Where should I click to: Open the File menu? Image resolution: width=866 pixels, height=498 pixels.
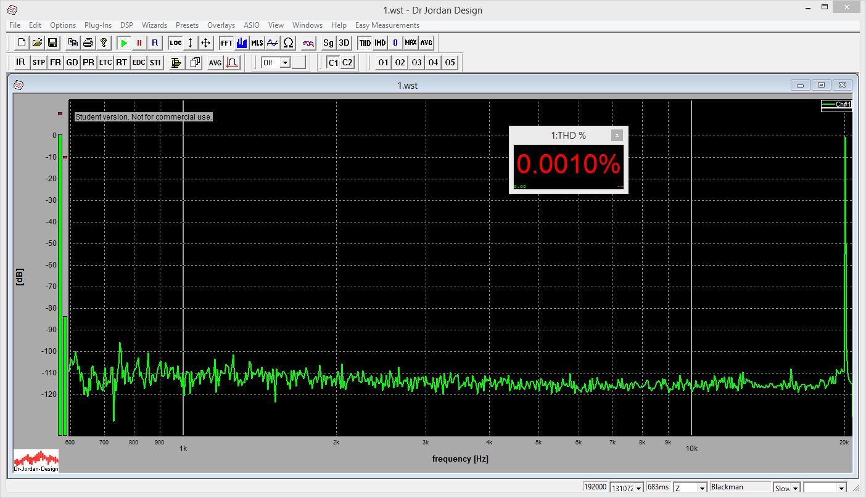(x=15, y=25)
